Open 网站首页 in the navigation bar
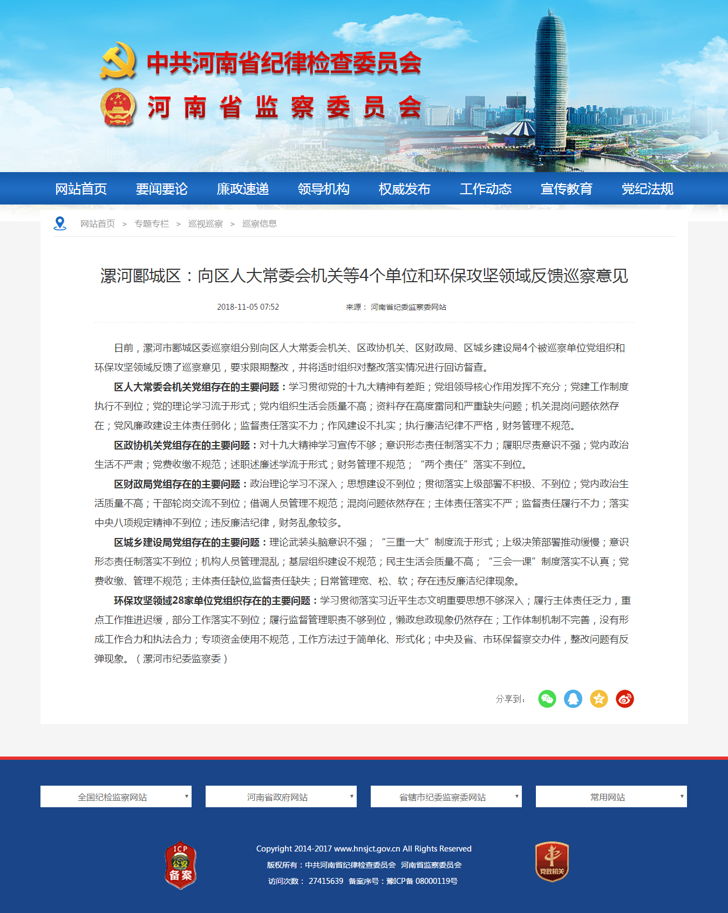 point(81,189)
